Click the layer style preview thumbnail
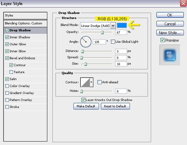The image size is (187, 145). 170,55
